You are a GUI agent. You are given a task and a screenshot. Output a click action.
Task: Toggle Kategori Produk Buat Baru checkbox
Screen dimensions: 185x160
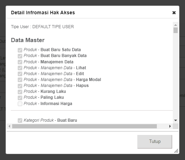click(x=20, y=120)
